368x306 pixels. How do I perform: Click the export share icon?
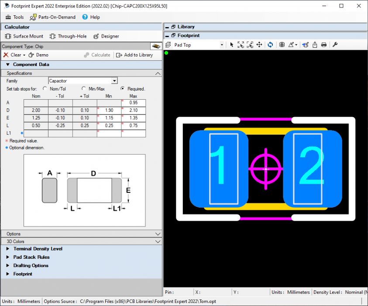(x=315, y=45)
